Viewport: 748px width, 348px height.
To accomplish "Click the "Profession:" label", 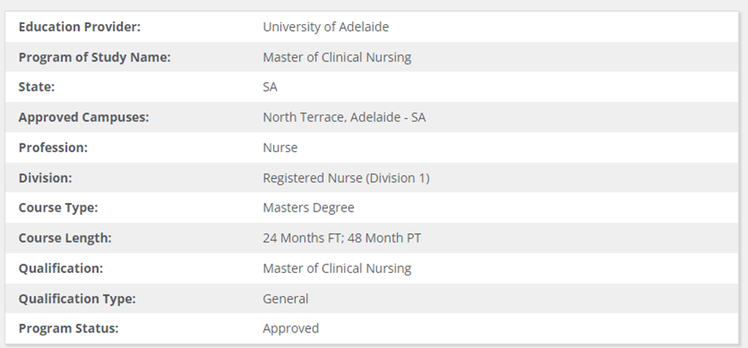I will (54, 148).
